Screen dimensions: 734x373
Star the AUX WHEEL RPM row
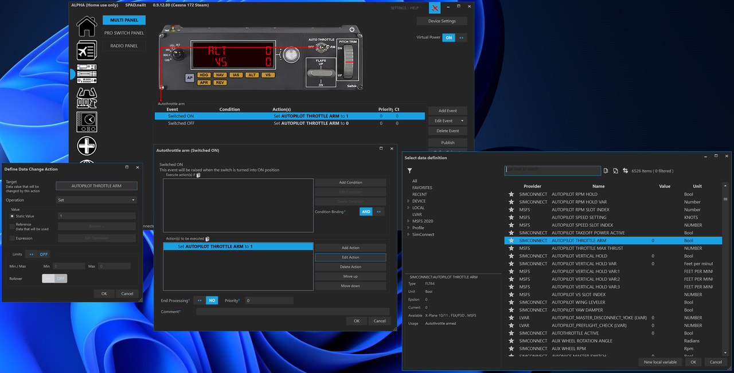[511, 348]
